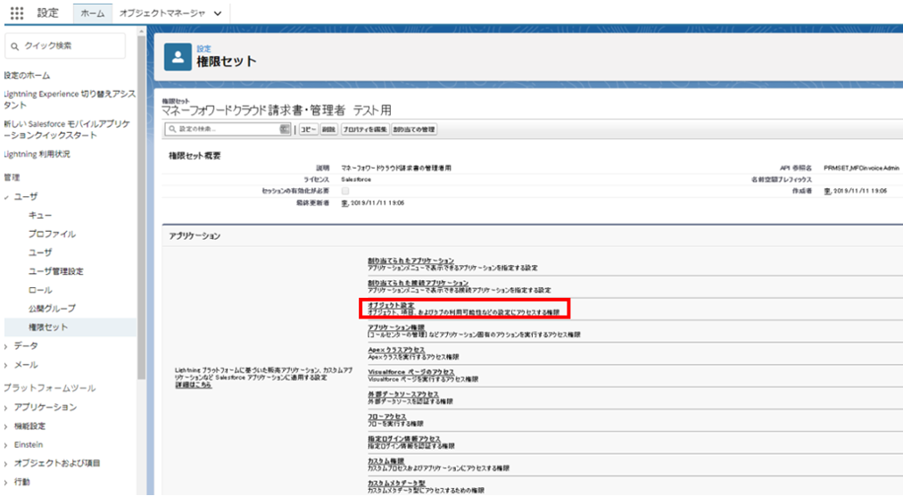The height and width of the screenshot is (496, 903).
Task: Open the カスタムメタデータ型 link
Action: pyautogui.click(x=396, y=484)
